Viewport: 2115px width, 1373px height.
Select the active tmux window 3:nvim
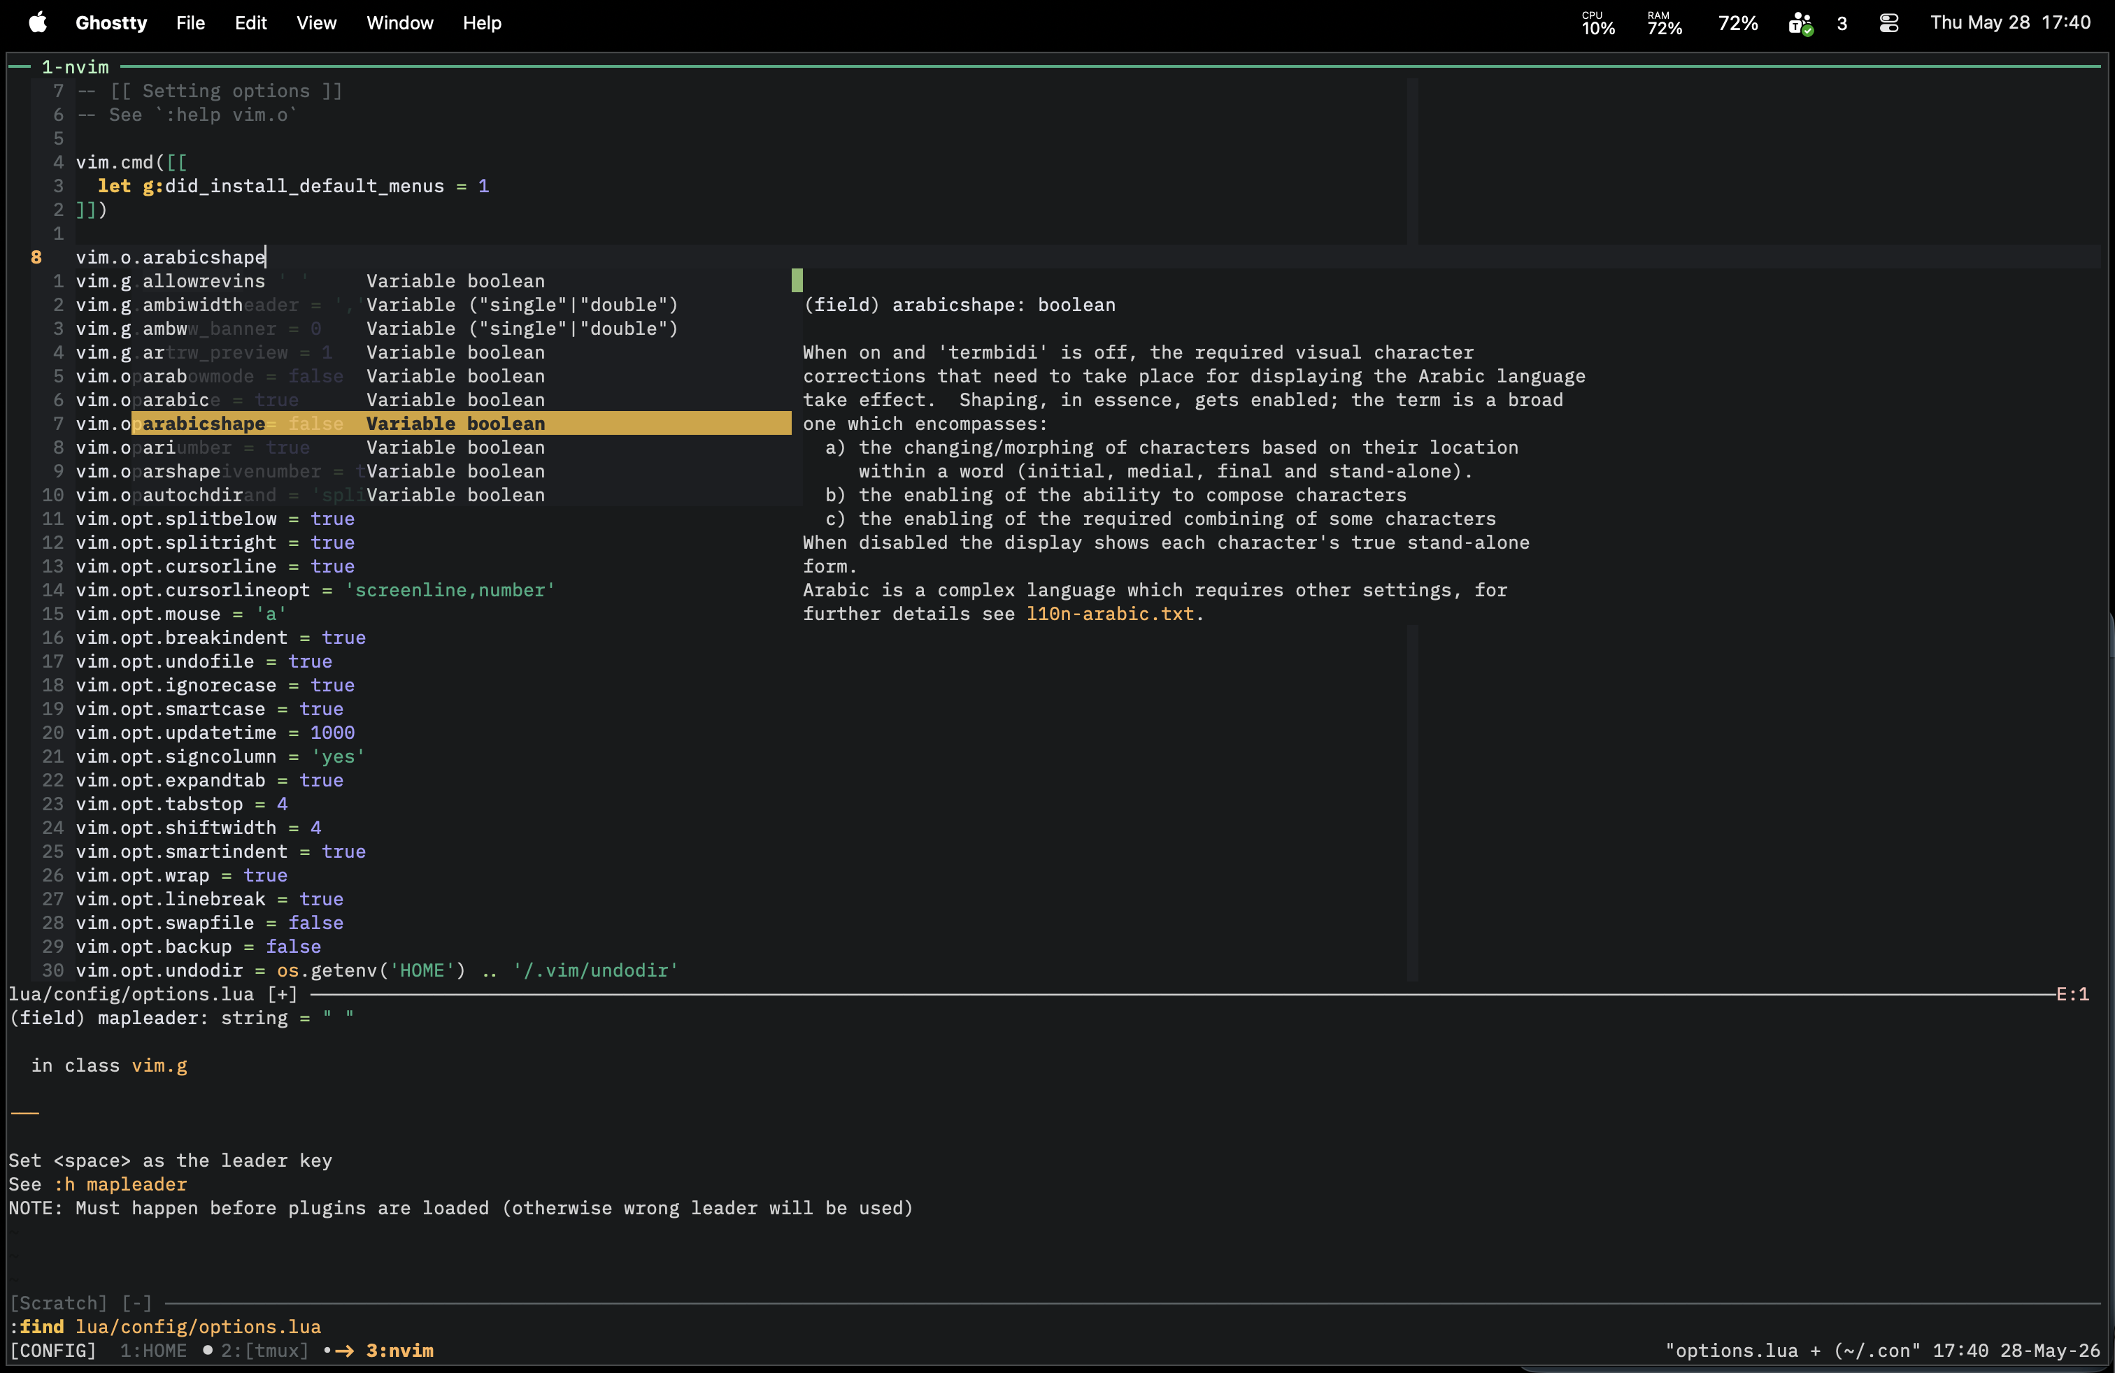(400, 1351)
